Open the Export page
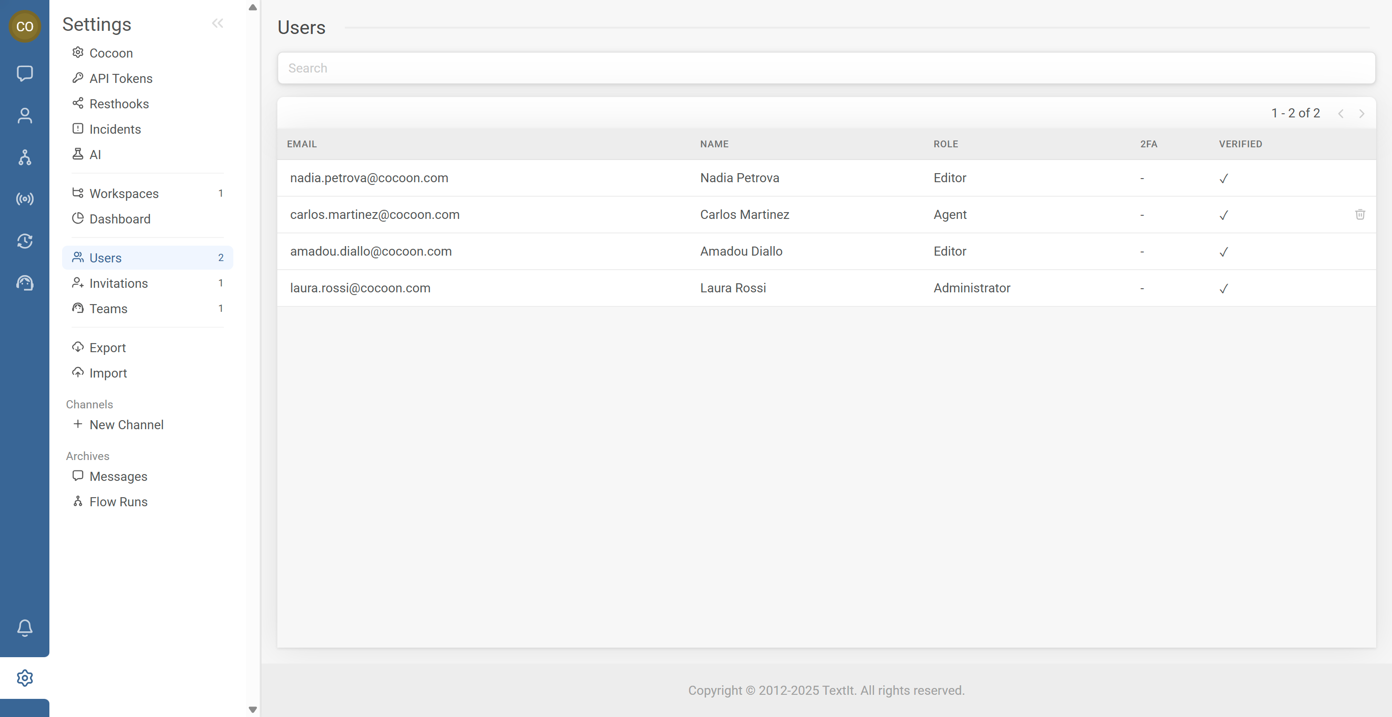The height and width of the screenshot is (717, 1392). tap(107, 348)
